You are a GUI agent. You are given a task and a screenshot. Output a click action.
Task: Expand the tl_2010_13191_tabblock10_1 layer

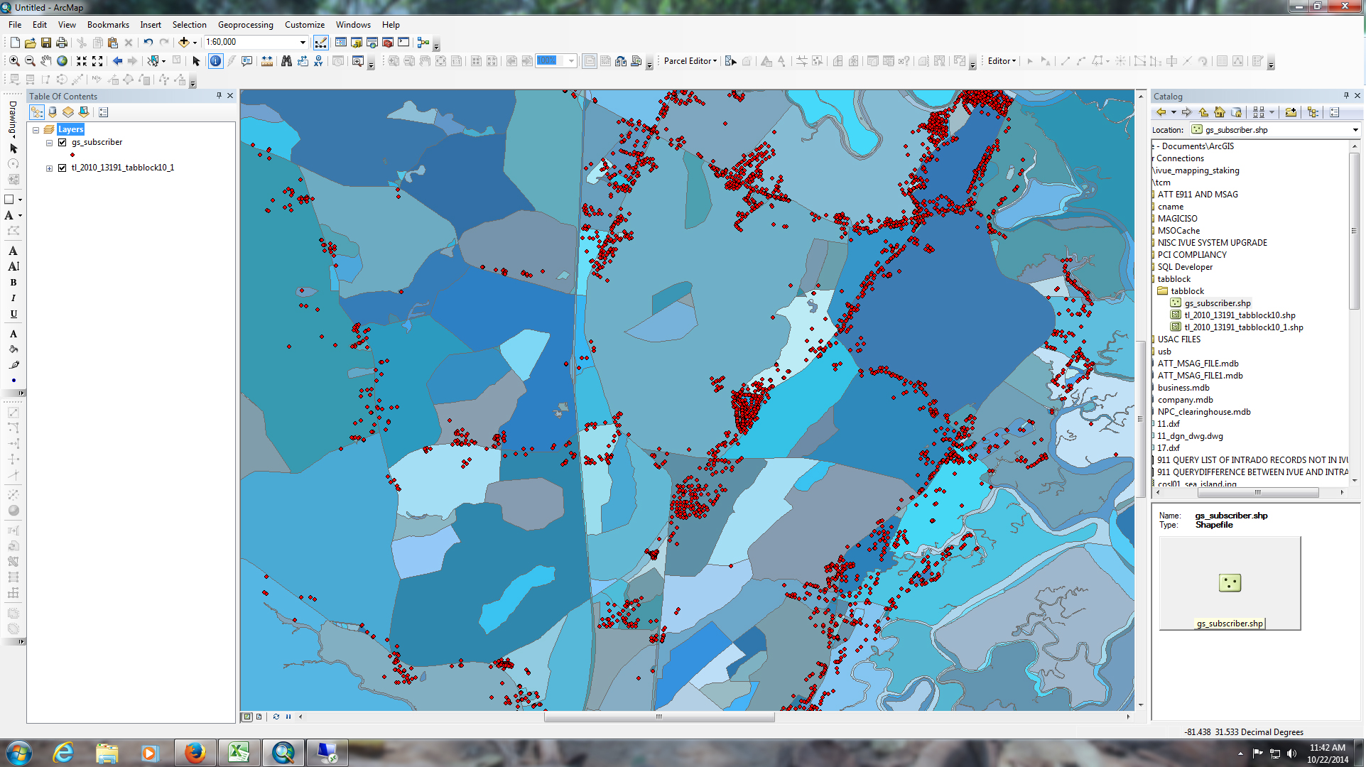50,168
